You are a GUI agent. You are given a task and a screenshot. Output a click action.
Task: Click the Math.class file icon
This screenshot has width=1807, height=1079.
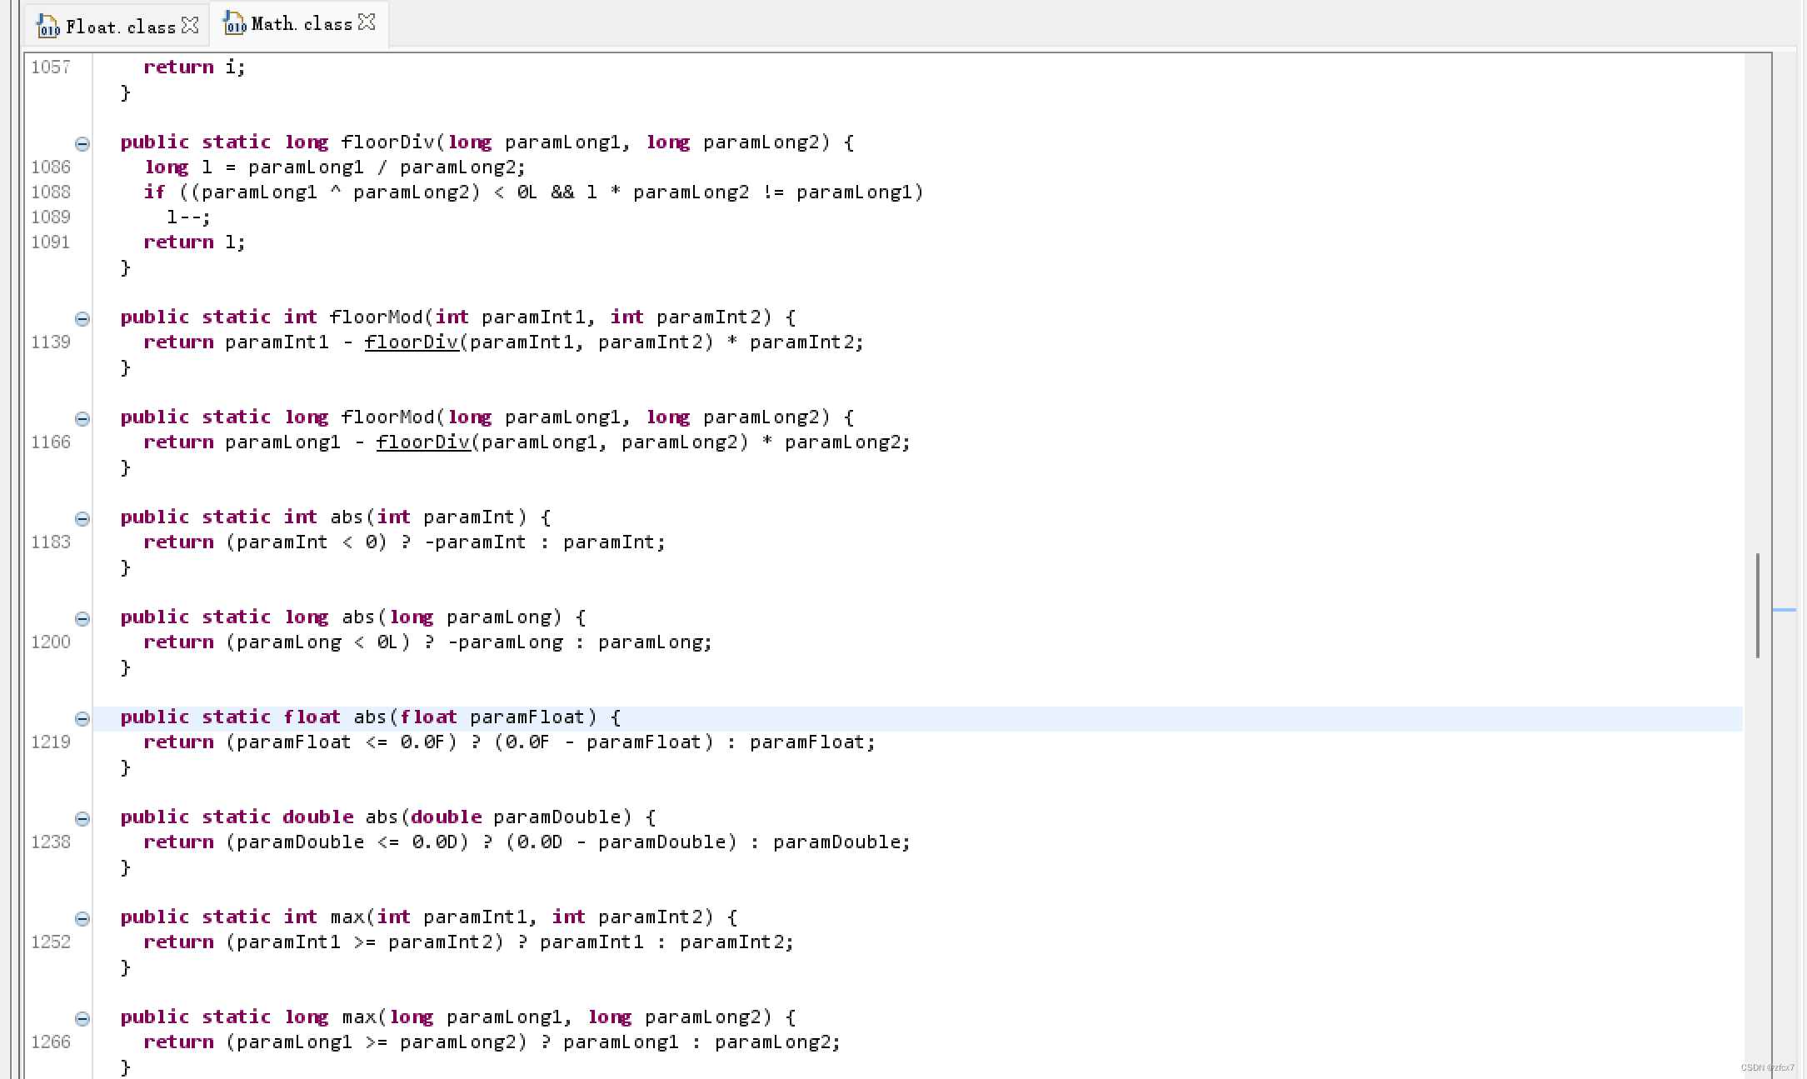click(x=235, y=24)
